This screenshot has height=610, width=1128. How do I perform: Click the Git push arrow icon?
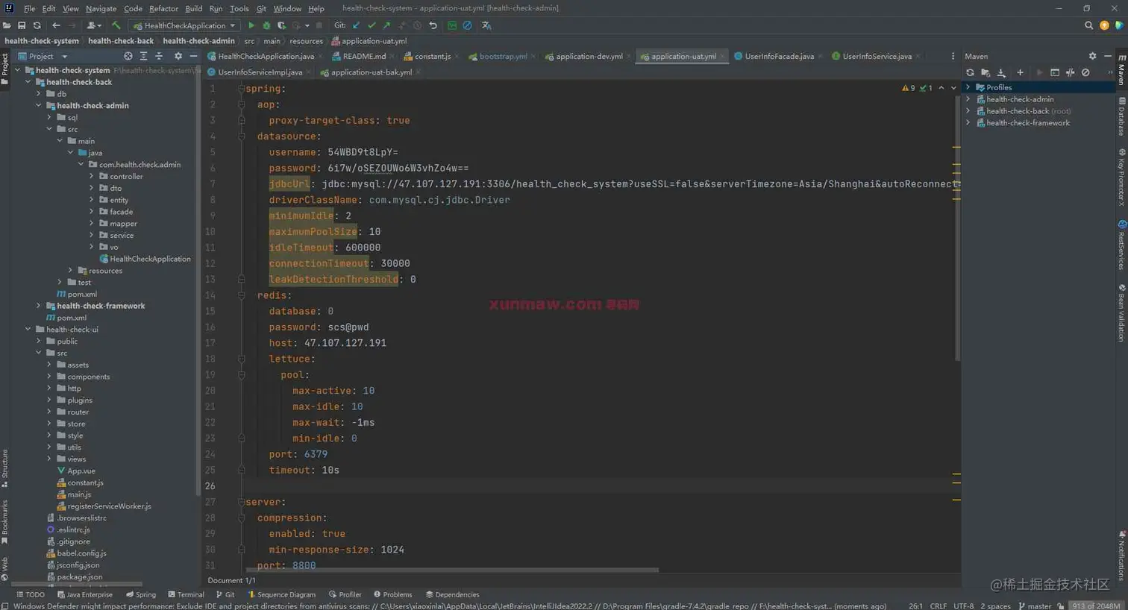tap(386, 25)
